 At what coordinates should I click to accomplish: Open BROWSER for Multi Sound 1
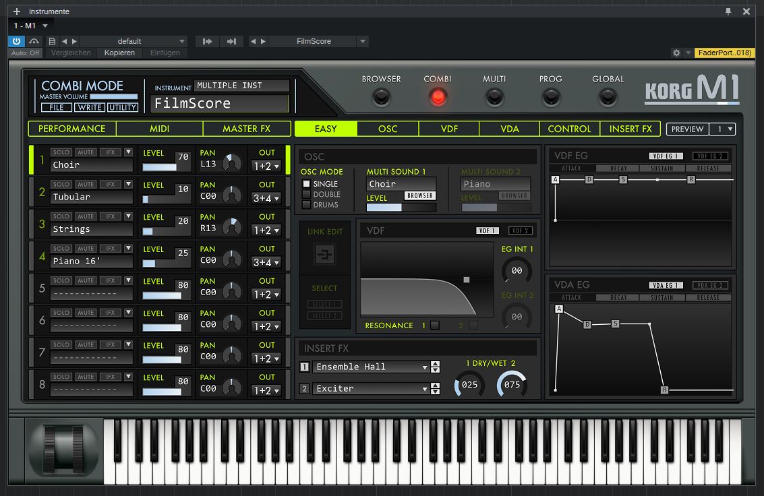(420, 195)
